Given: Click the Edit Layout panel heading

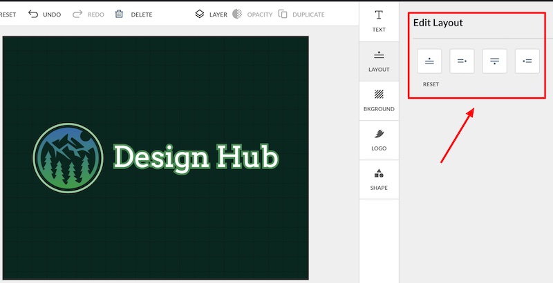Looking at the screenshot, I should point(438,23).
